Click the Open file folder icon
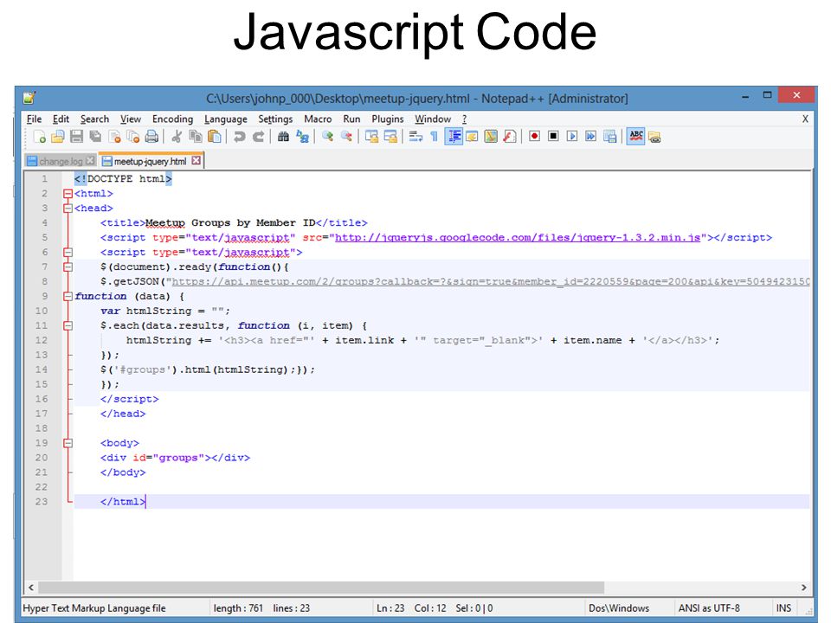 click(x=58, y=137)
